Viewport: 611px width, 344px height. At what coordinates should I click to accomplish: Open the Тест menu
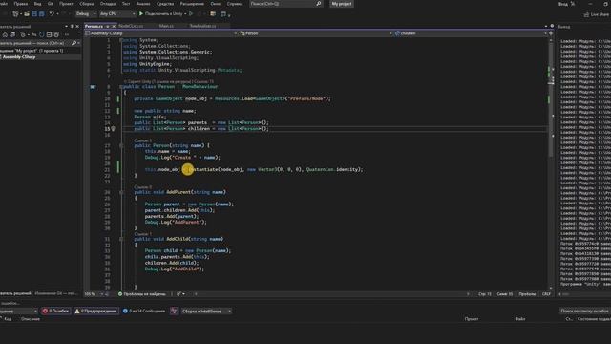[x=126, y=4]
